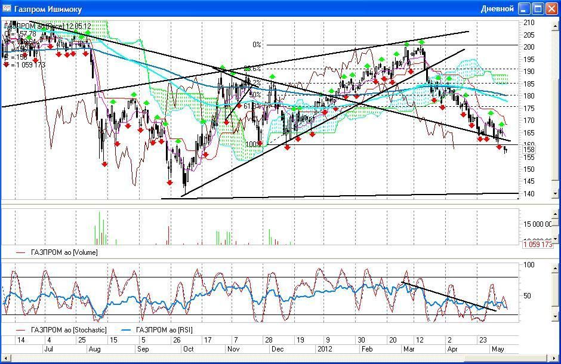Open the chart window system menu icon

(x=7, y=8)
